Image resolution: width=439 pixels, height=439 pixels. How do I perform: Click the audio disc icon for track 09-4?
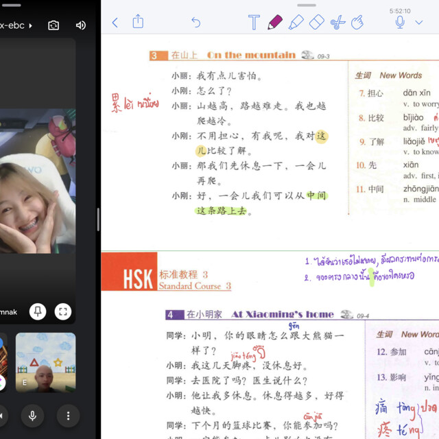[346, 314]
